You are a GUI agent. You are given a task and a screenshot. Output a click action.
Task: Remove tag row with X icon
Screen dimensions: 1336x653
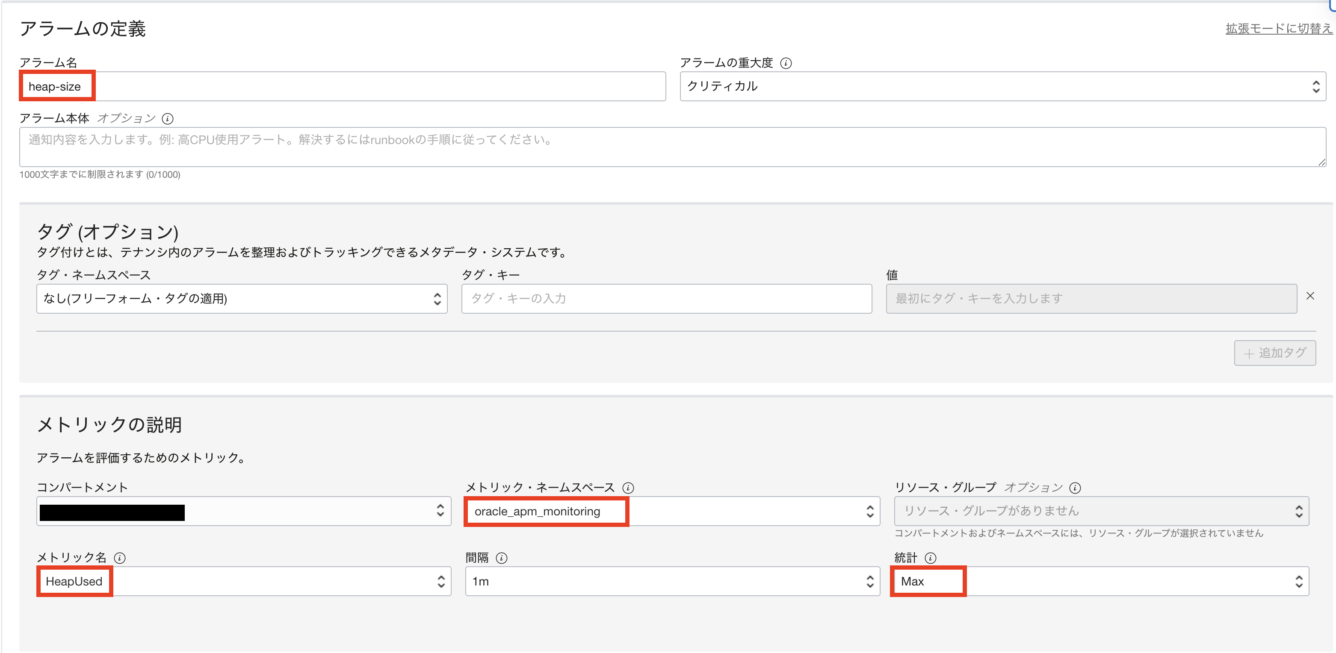click(1310, 296)
